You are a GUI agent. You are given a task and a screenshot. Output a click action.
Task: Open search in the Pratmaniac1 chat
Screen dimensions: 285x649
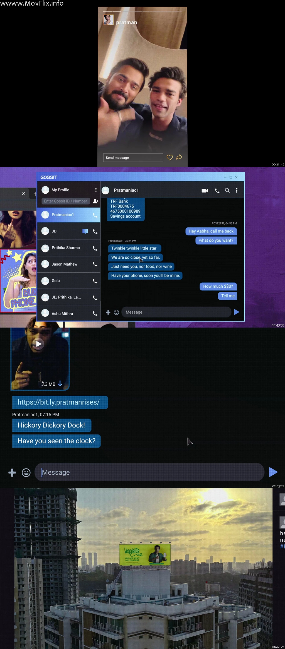pyautogui.click(x=227, y=190)
